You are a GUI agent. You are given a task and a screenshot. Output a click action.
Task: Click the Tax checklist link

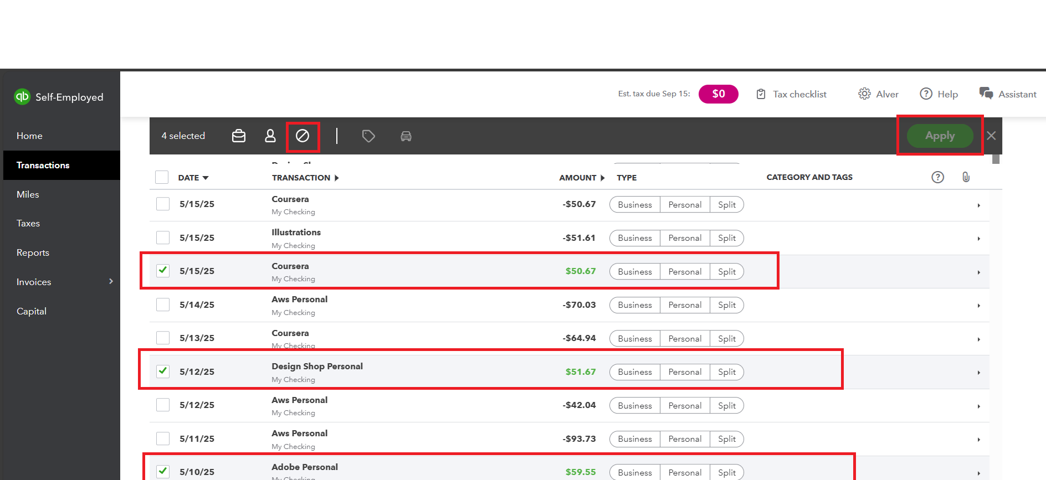799,94
